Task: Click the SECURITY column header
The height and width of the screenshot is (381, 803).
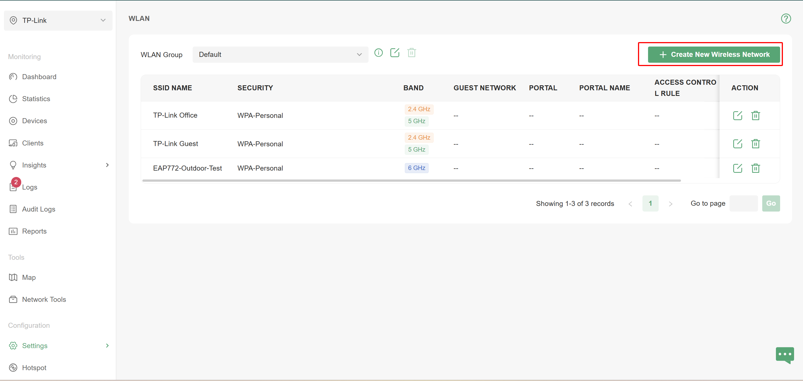Action: coord(255,88)
